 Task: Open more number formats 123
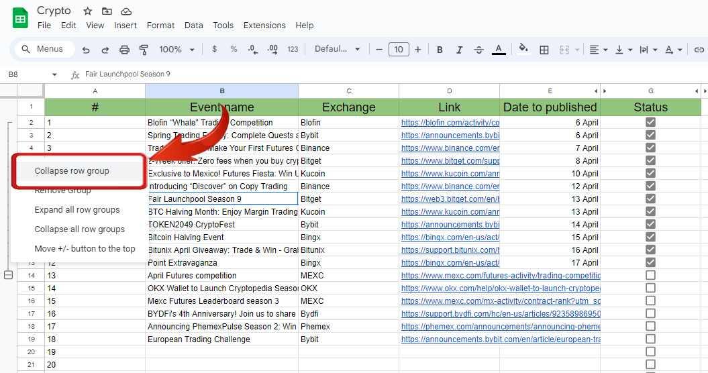tap(293, 49)
